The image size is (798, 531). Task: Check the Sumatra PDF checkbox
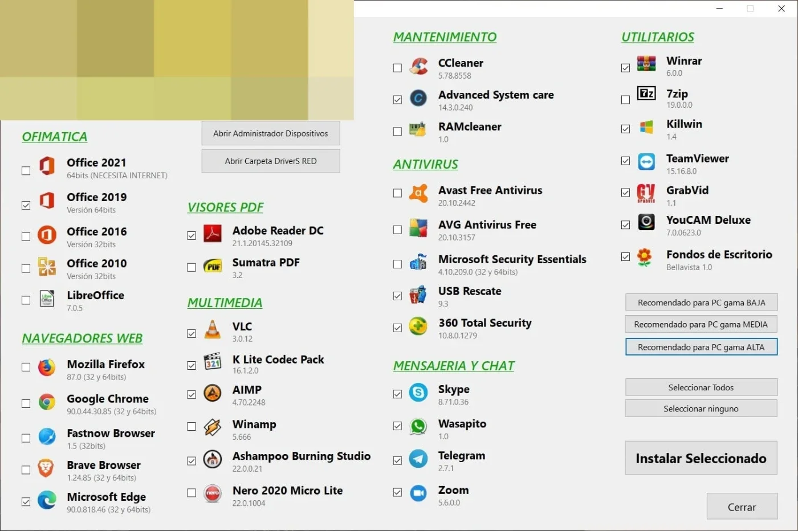pyautogui.click(x=192, y=267)
